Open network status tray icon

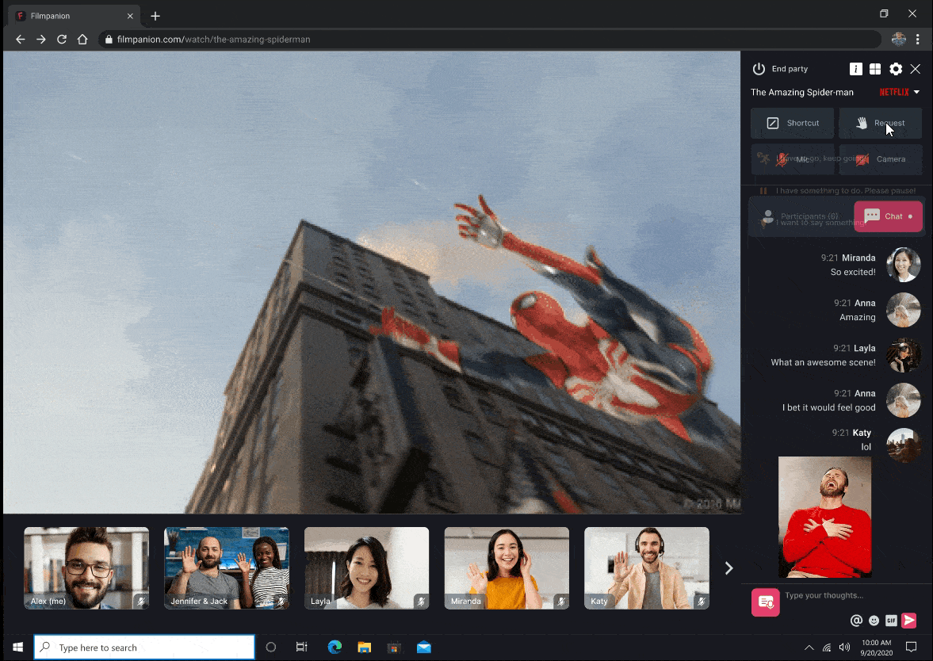tap(827, 648)
